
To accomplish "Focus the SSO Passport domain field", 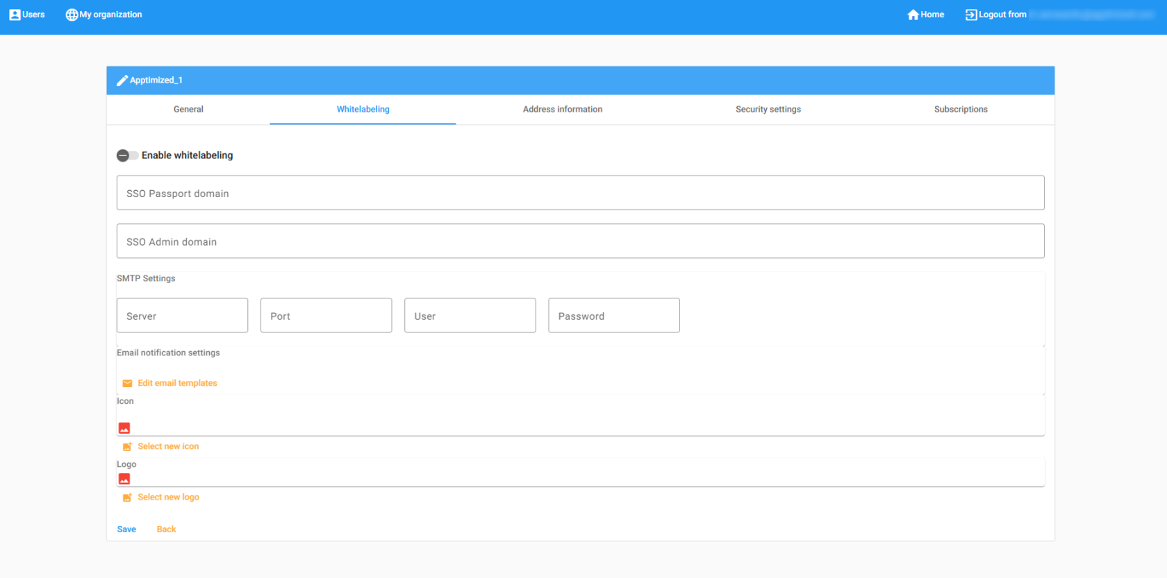I will [580, 193].
